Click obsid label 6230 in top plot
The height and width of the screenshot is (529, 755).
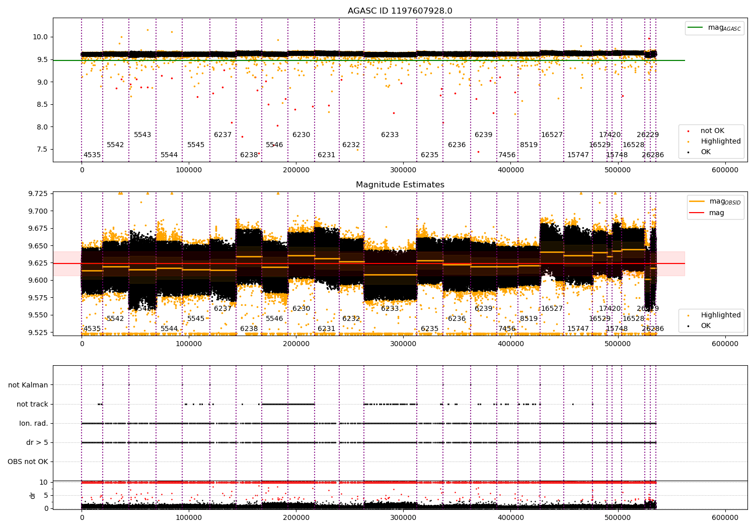coord(301,135)
